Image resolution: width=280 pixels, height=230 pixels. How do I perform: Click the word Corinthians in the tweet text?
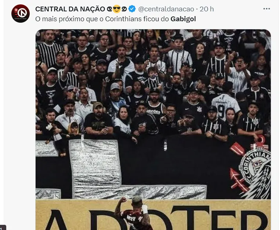[x=123, y=19]
